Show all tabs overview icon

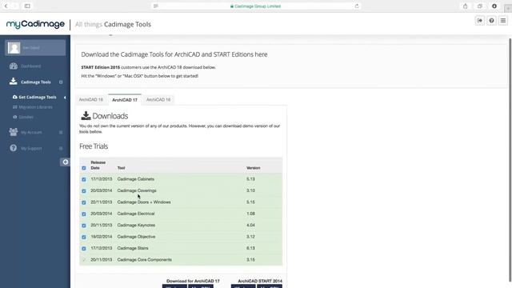point(480,6)
